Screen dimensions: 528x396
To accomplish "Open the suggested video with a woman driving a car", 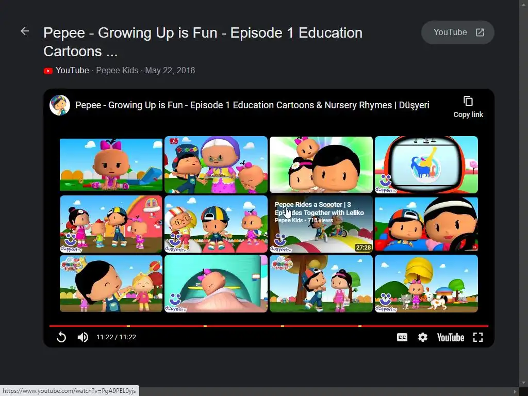I will point(426,224).
